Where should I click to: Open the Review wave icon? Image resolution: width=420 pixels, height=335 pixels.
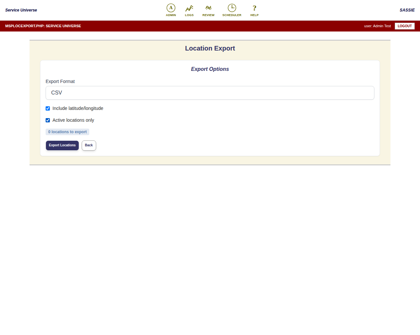[208, 8]
